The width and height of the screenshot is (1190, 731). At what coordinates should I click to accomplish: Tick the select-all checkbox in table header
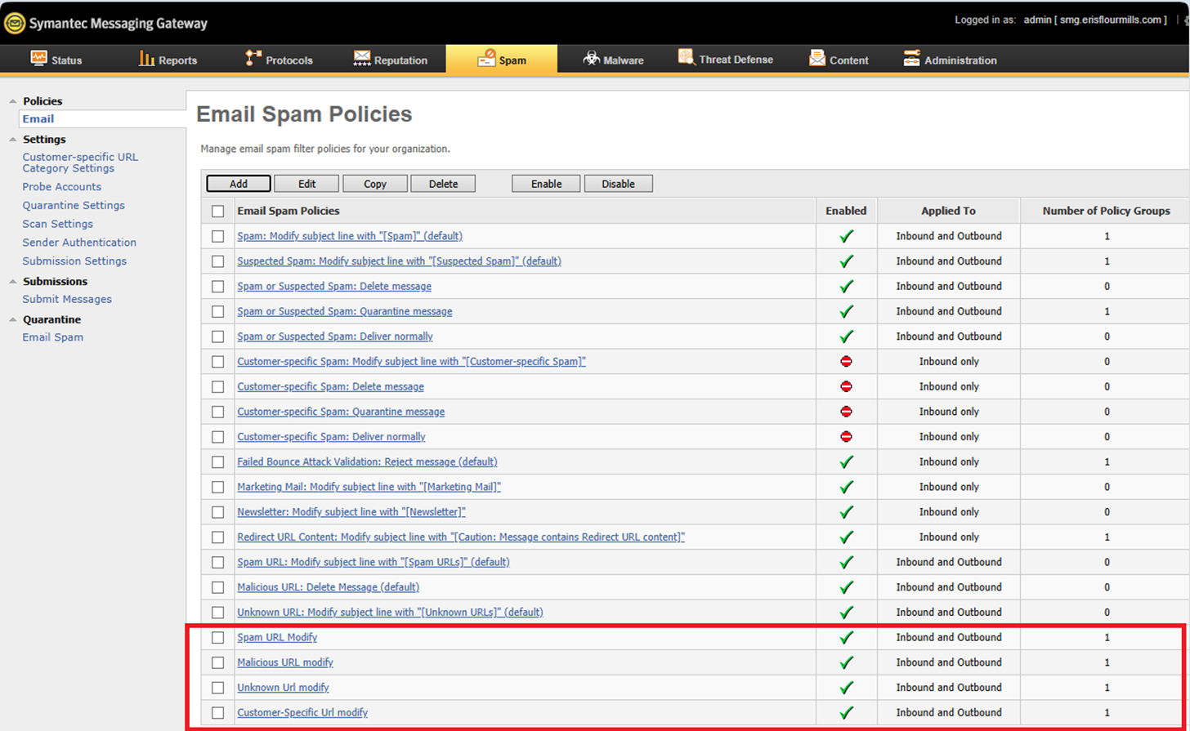217,211
